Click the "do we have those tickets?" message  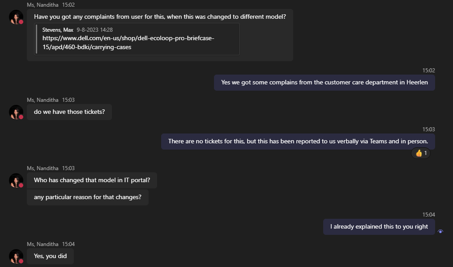(x=69, y=112)
